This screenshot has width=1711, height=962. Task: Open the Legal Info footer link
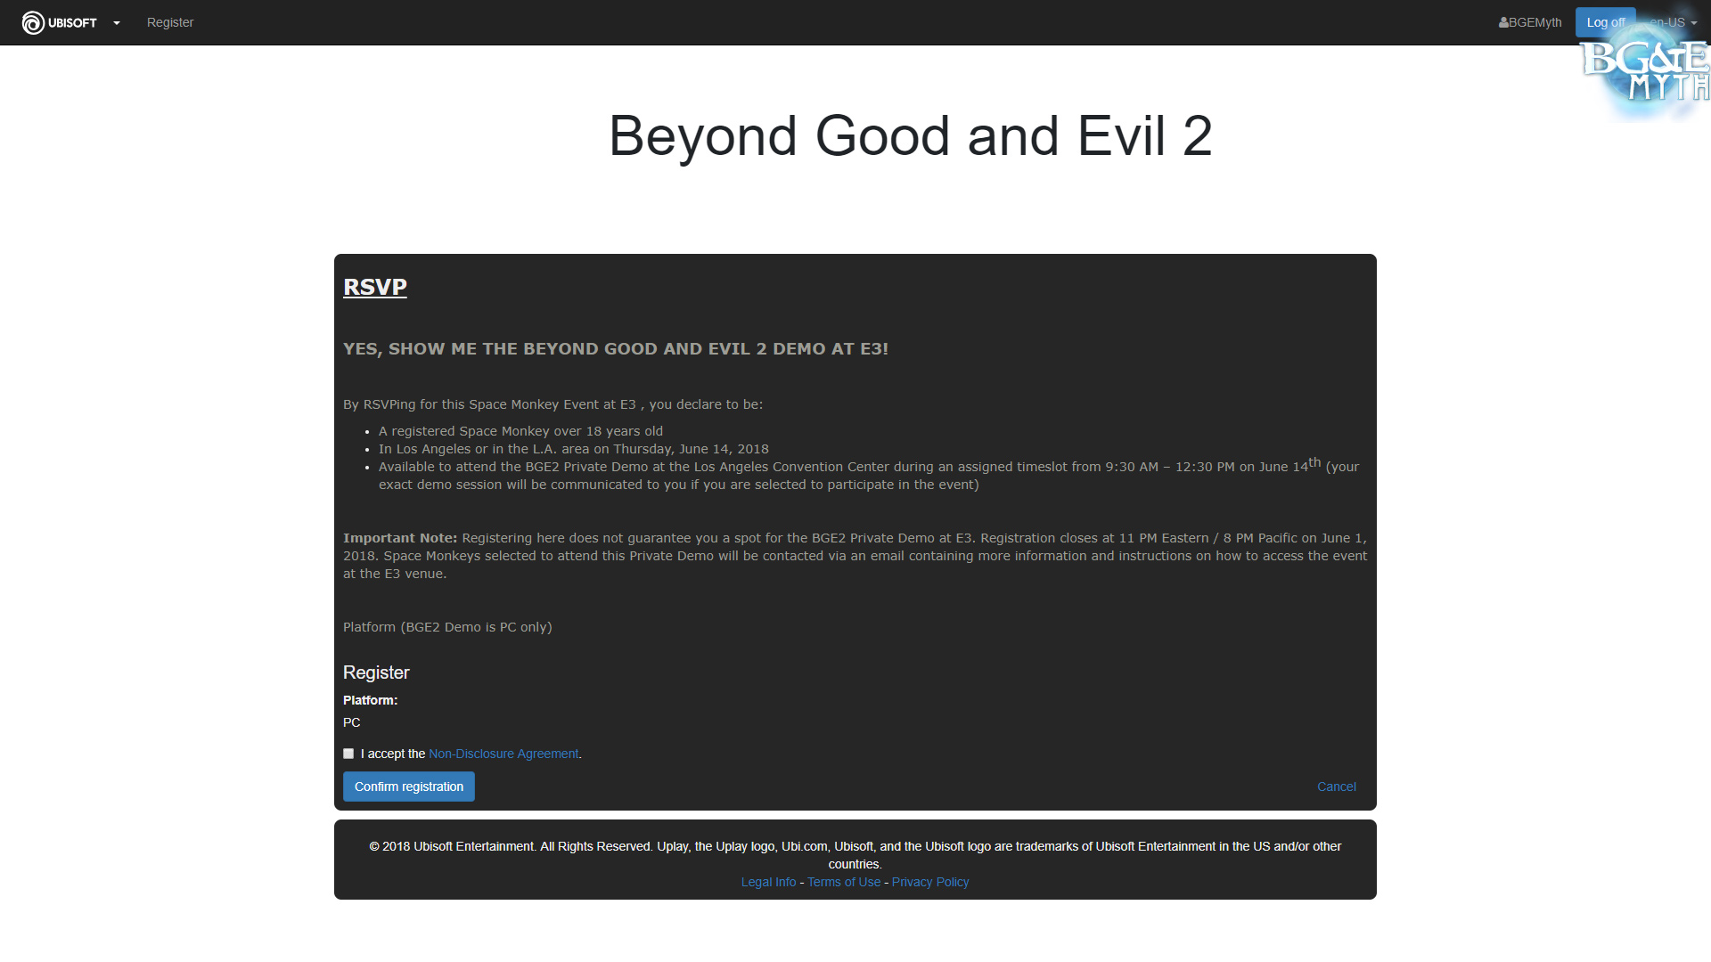tap(768, 882)
